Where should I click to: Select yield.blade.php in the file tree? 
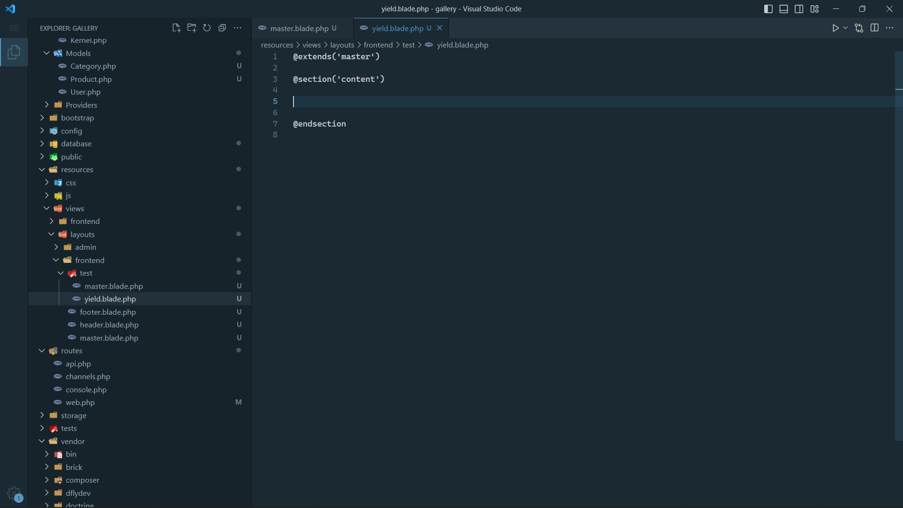(x=140, y=299)
